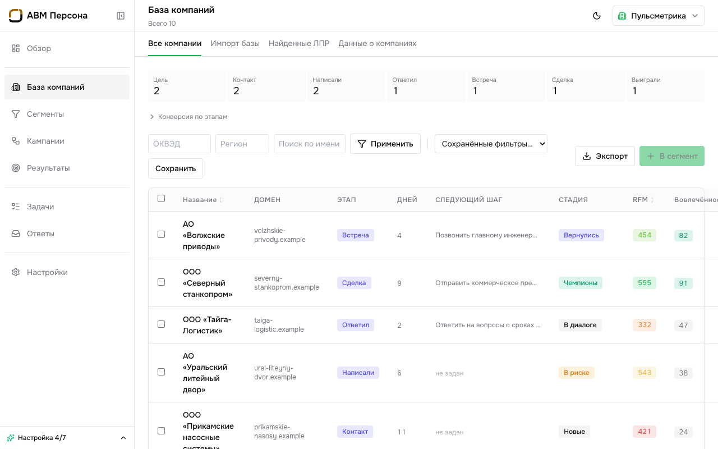
Task: Open Задачи checklist in the sidebar
Action: coord(67,207)
